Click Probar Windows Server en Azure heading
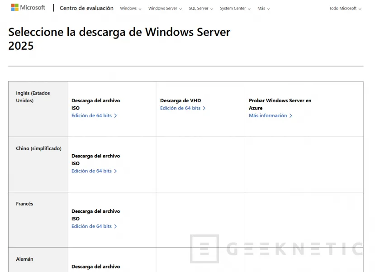375x272 pixels. (x=280, y=104)
